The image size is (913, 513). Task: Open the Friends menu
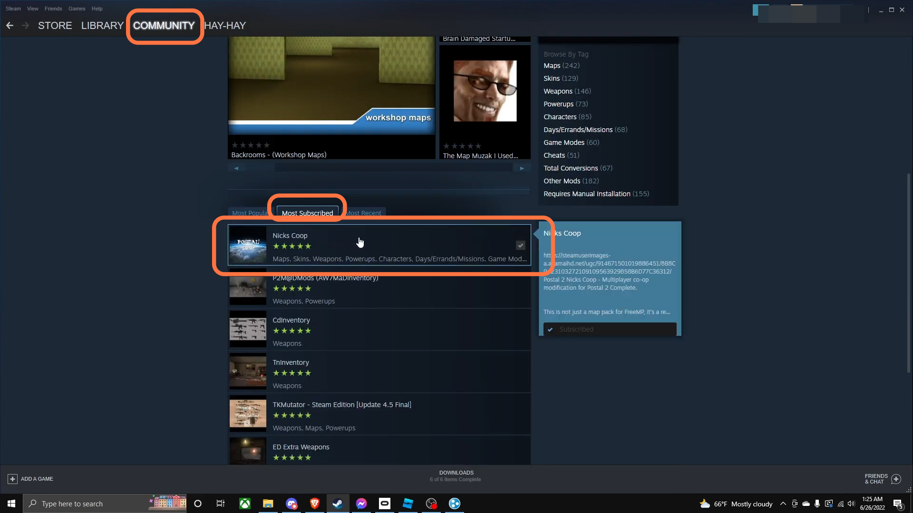[53, 9]
